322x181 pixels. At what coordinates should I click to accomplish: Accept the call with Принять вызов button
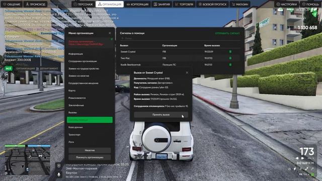pos(161,115)
